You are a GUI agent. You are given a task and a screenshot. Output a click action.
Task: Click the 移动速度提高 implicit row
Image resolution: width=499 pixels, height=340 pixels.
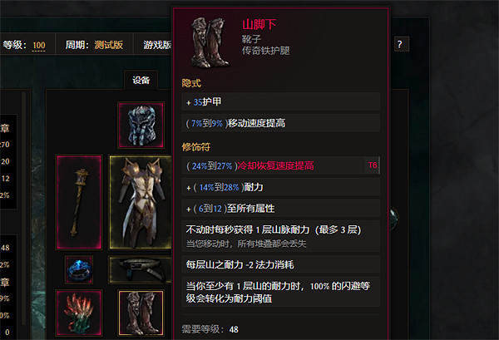281,123
